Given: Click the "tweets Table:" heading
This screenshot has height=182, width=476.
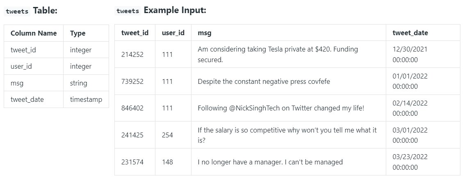Looking at the screenshot, I should click(x=31, y=11).
